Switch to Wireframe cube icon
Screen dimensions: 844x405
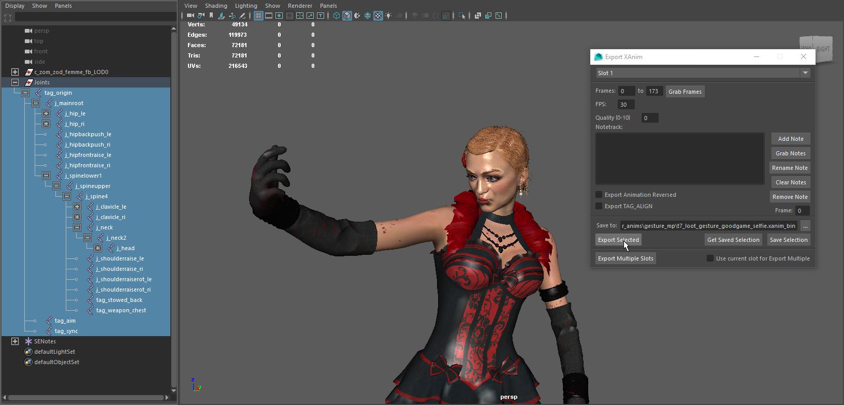(337, 16)
